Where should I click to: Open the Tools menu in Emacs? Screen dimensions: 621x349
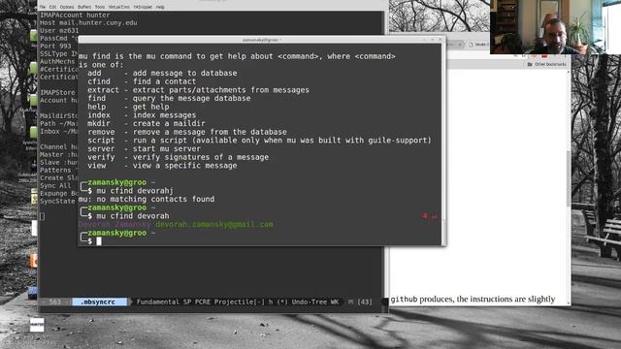pyautogui.click(x=100, y=7)
